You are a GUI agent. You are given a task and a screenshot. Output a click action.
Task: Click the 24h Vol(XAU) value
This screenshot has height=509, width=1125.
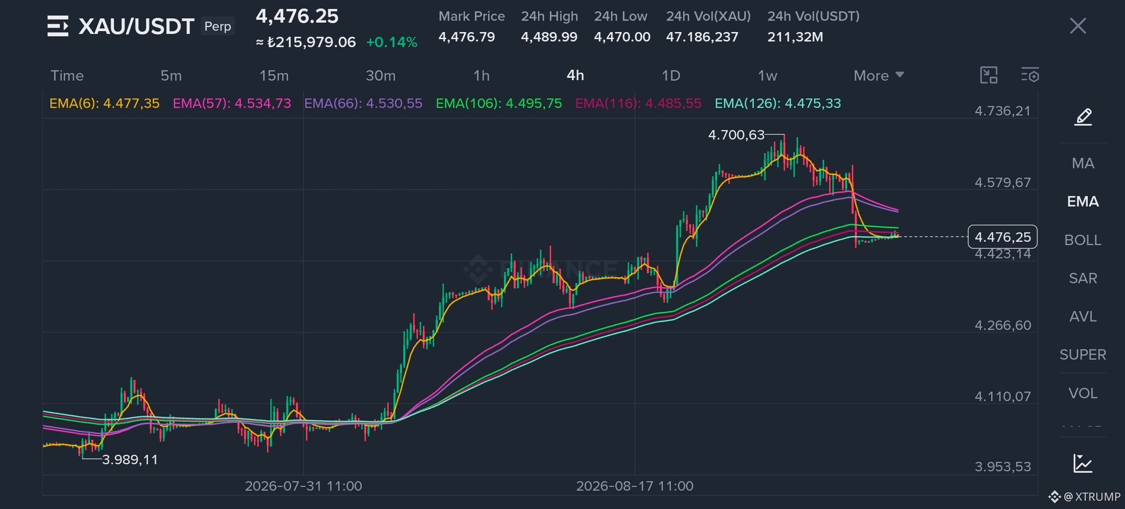click(x=702, y=37)
